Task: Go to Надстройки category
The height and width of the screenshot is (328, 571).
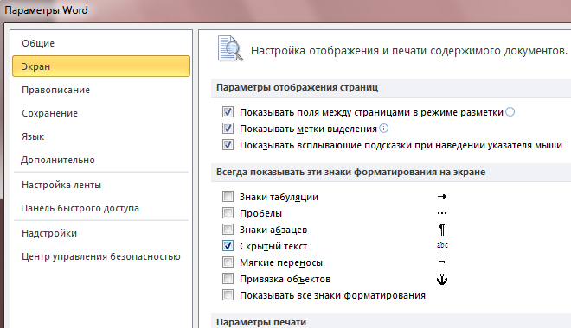Action: 101,233
